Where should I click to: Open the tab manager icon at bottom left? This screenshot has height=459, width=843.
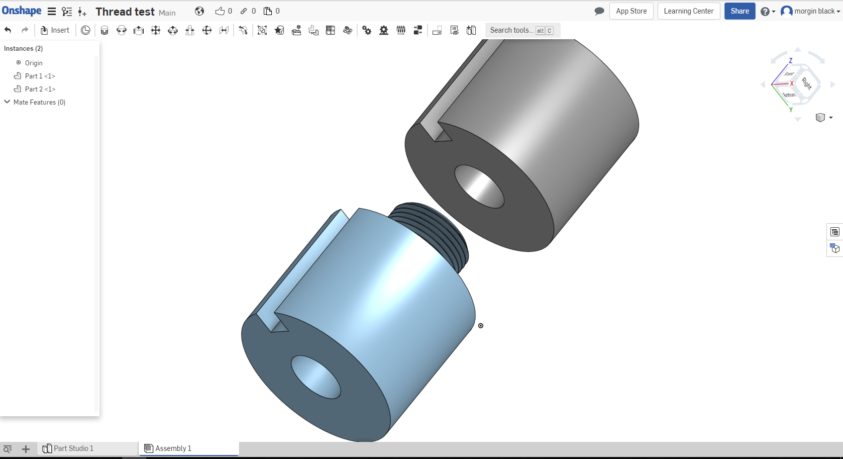click(x=8, y=449)
